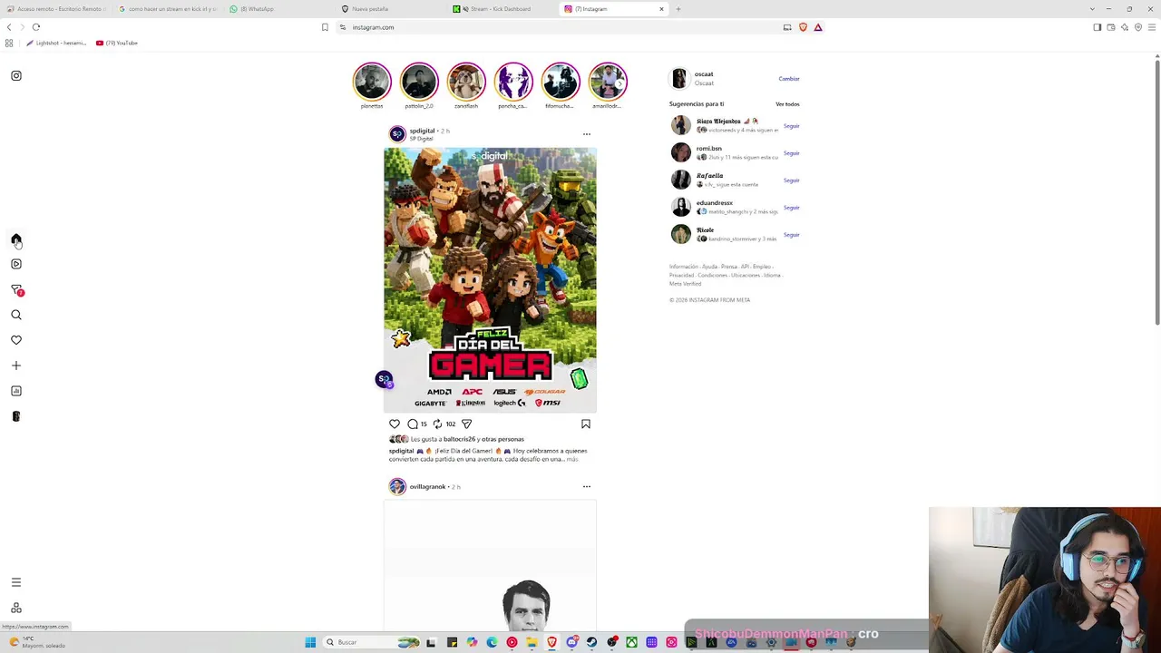Viewport: 1161px width, 653px height.
Task: Follow the Kiara Alejandra suggestion
Action: [792, 126]
